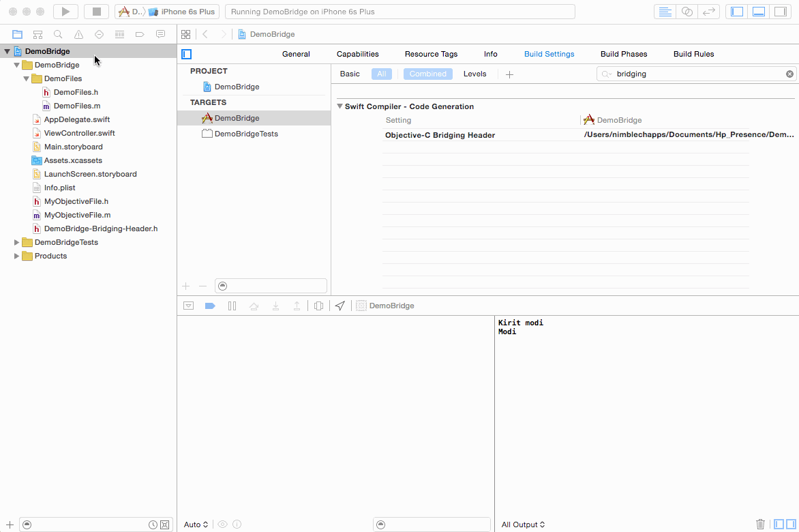Click the bridging search input field
This screenshot has width=799, height=532.
696,74
